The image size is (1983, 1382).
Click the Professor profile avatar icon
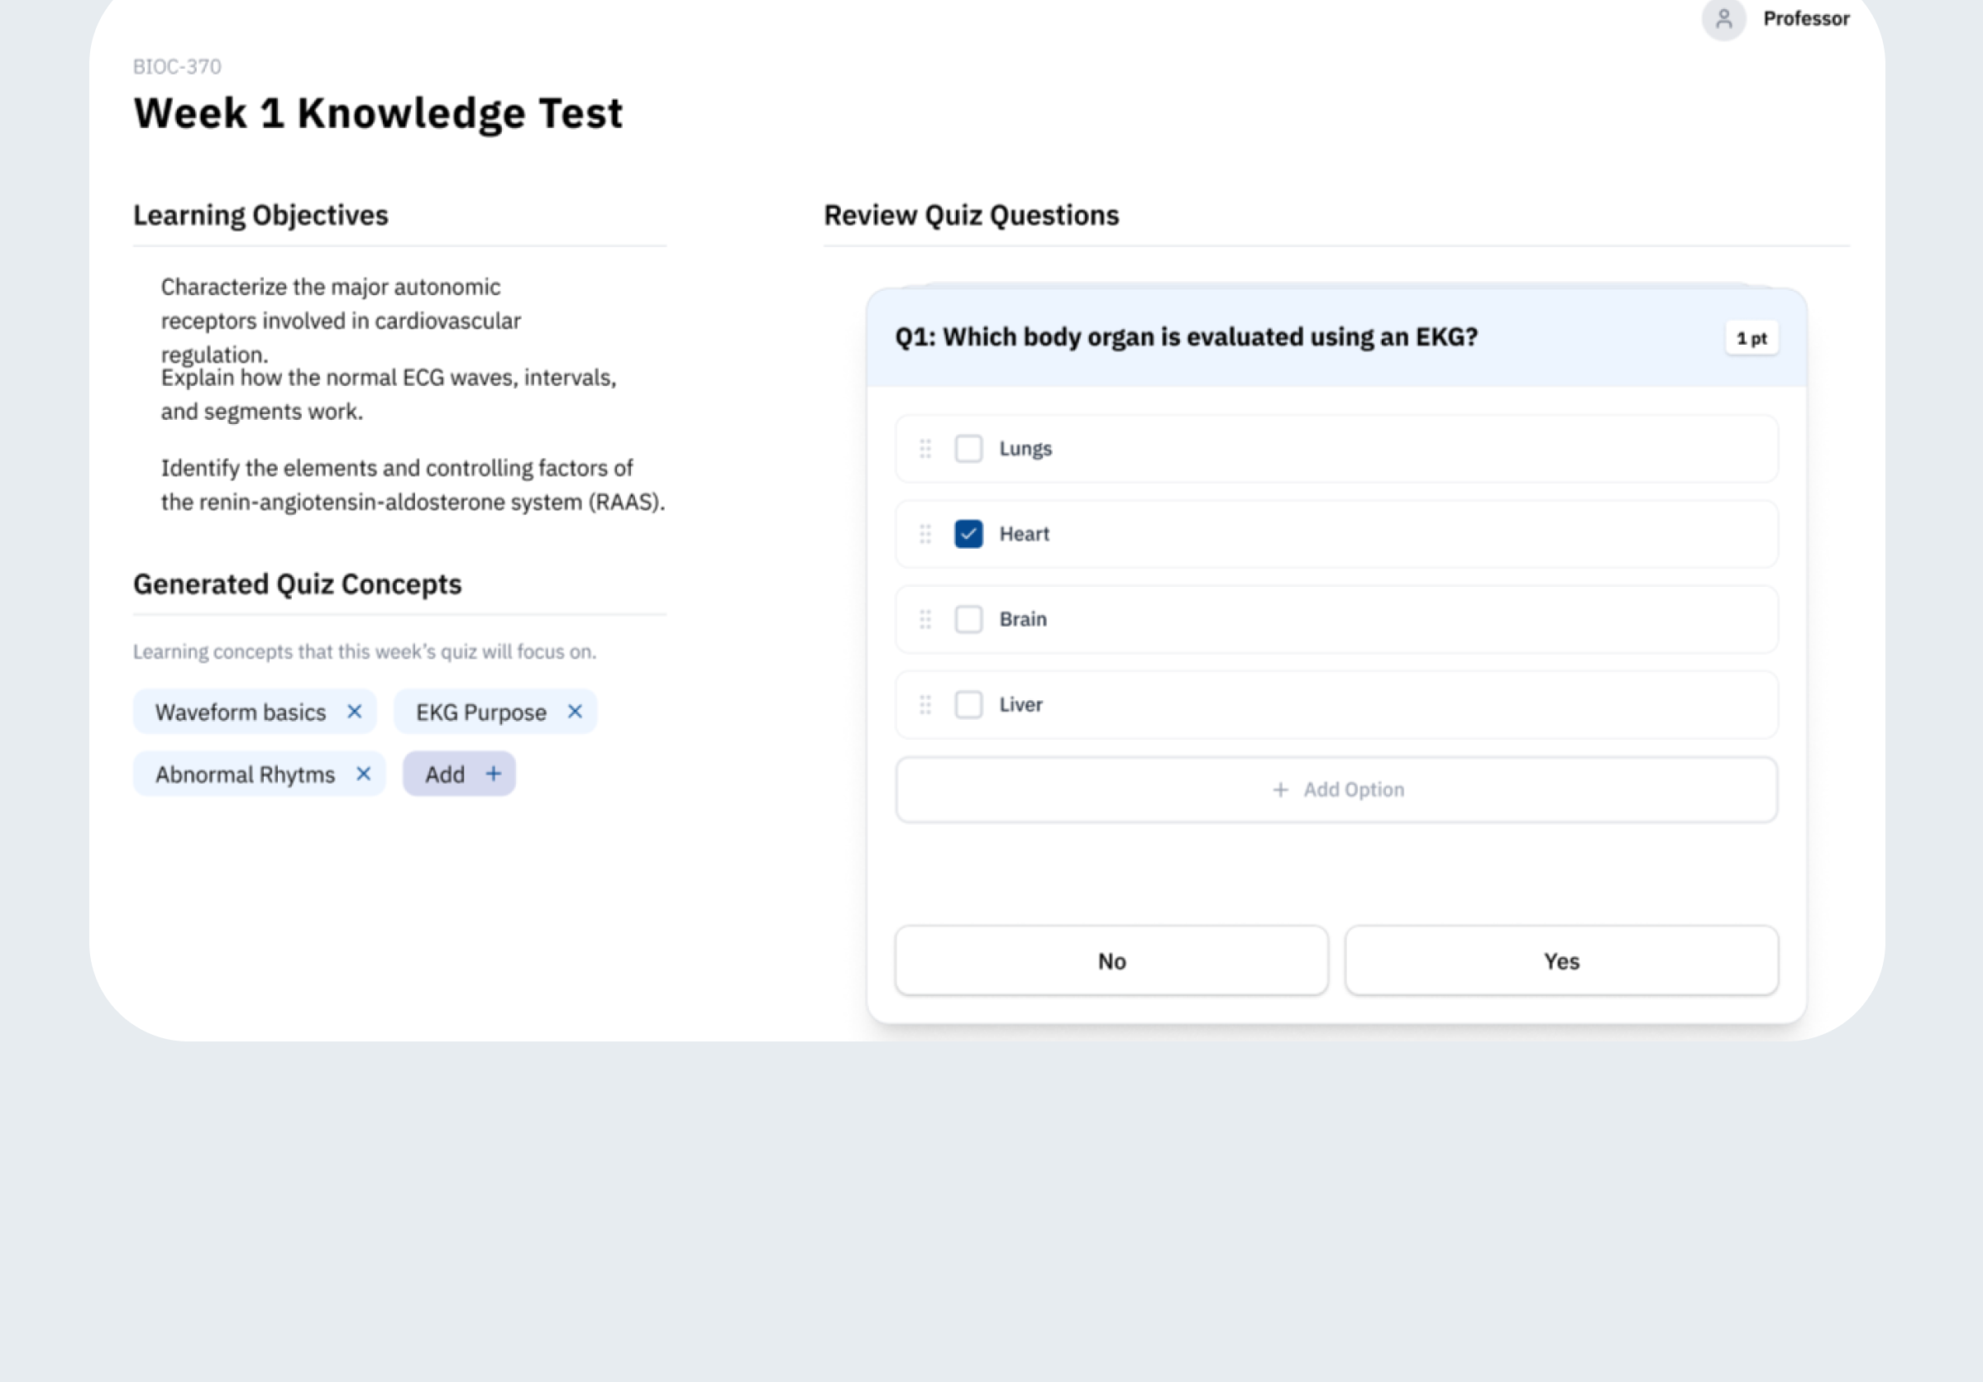1724,19
